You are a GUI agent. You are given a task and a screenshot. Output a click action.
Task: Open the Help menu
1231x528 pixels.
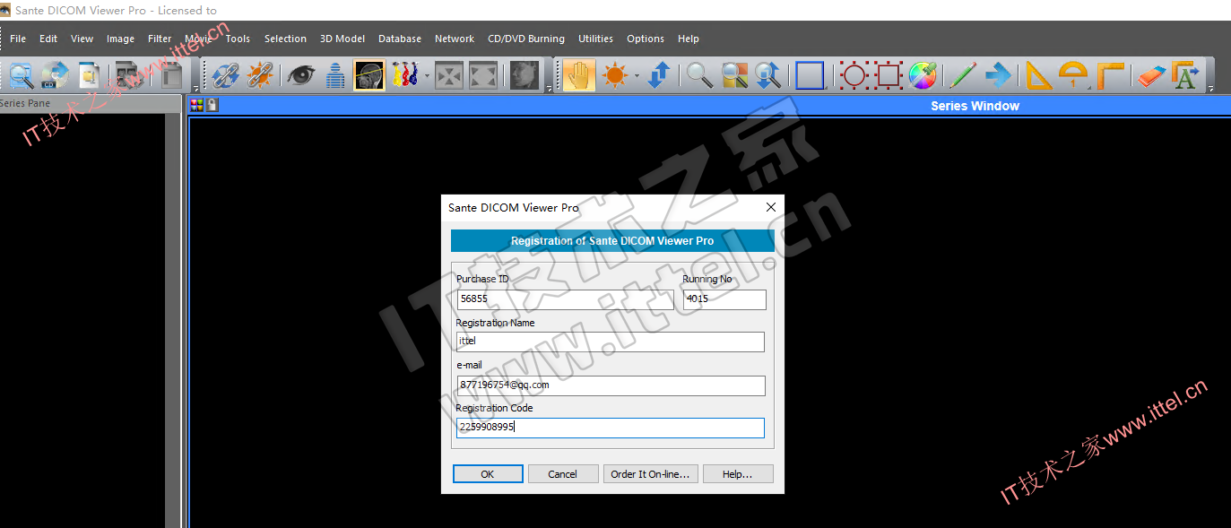pyautogui.click(x=689, y=39)
